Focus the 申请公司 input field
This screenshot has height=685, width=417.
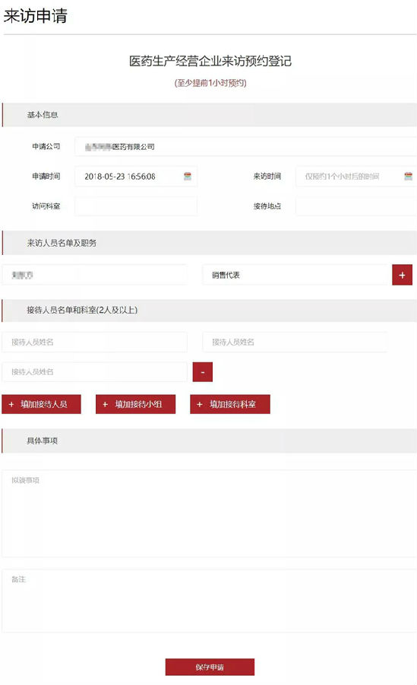(245, 147)
